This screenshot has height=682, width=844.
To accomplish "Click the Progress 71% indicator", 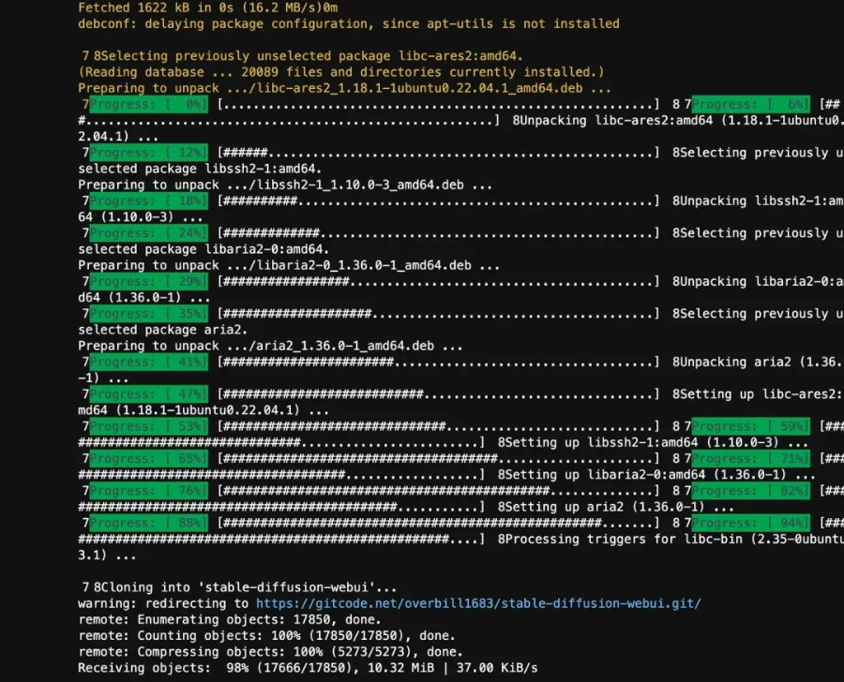I will tap(750, 459).
